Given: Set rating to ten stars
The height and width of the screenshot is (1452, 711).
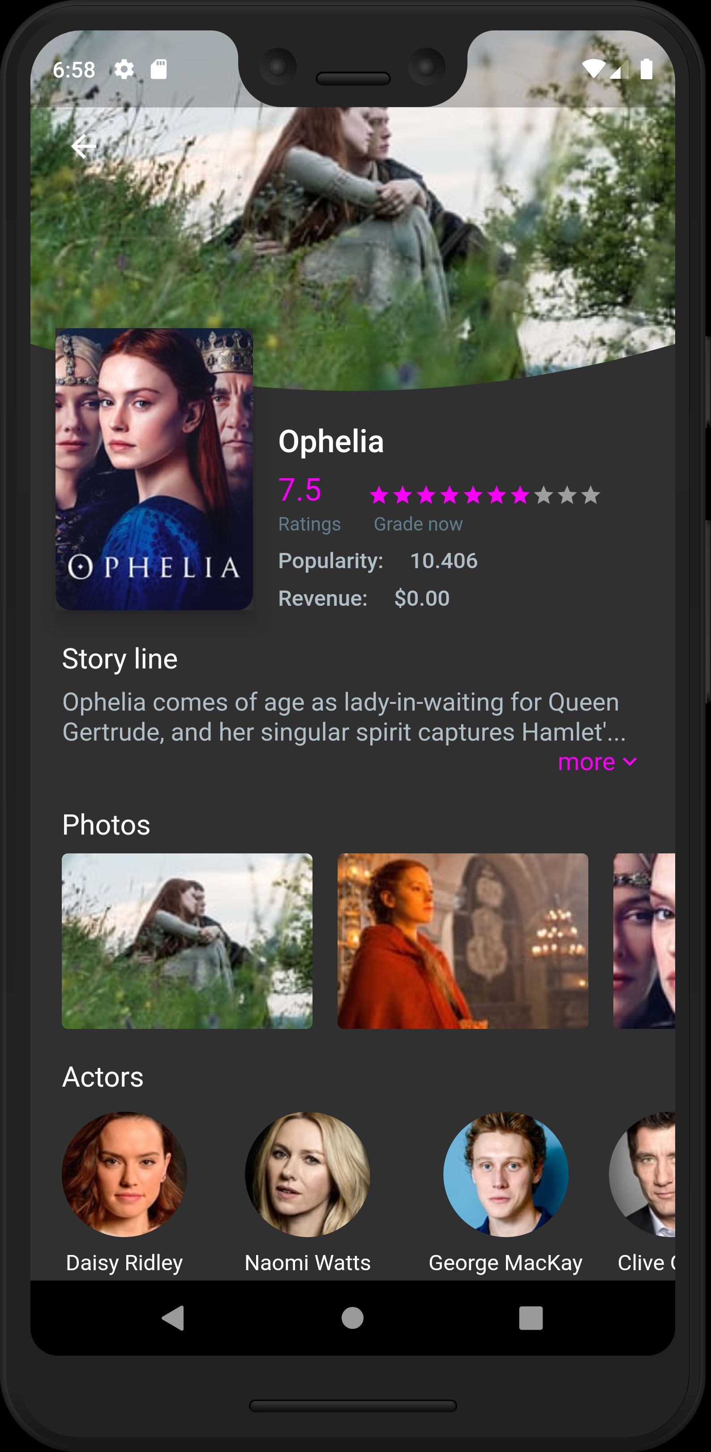Looking at the screenshot, I should [x=591, y=495].
